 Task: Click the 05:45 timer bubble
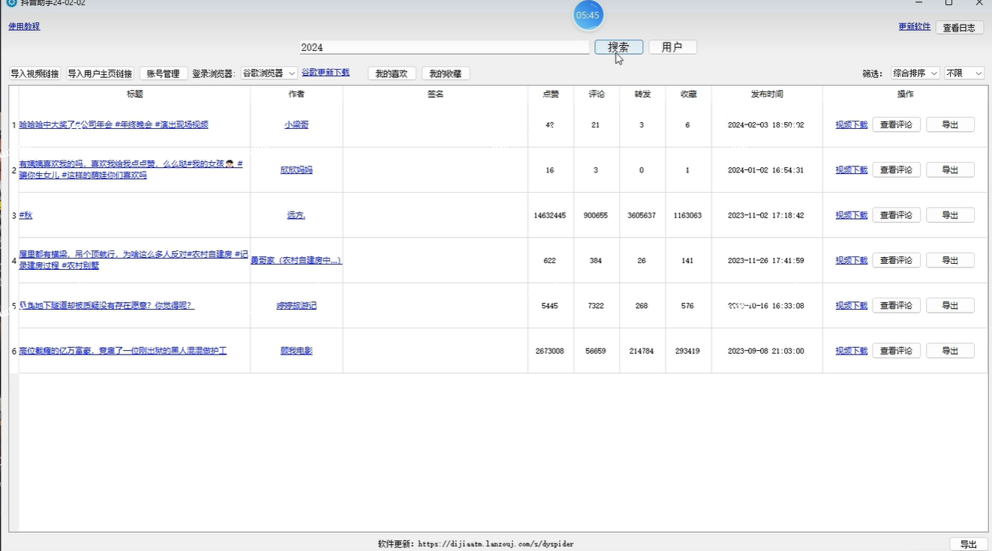(x=588, y=15)
